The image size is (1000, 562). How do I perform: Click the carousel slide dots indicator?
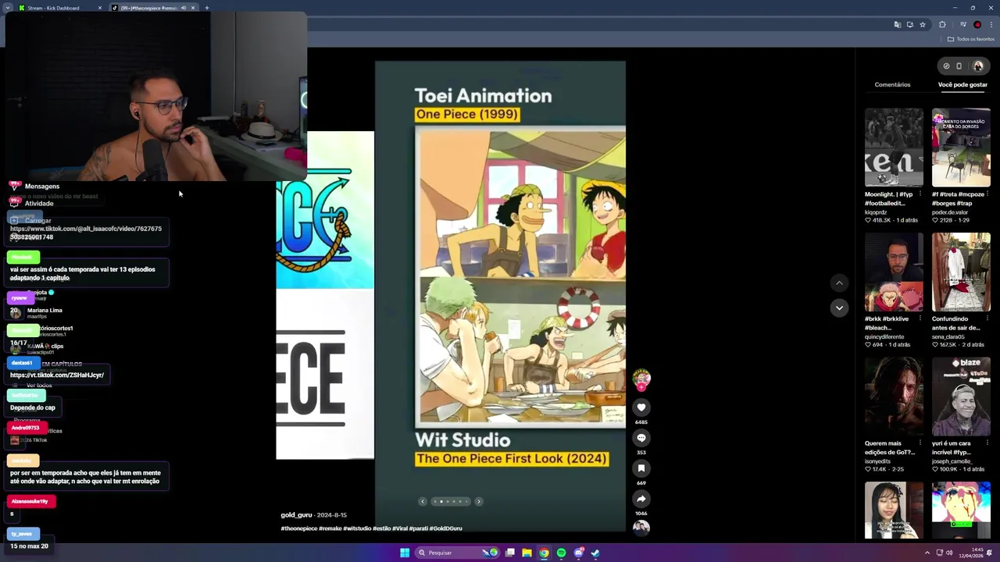(x=451, y=501)
